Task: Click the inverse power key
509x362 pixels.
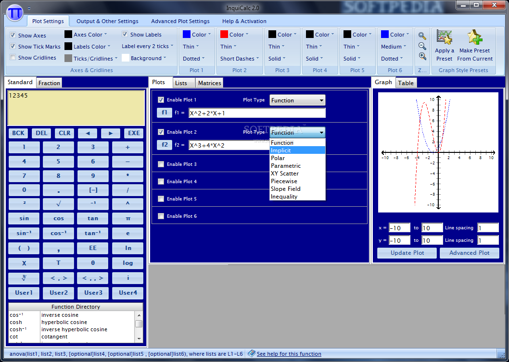Action: 93,204
